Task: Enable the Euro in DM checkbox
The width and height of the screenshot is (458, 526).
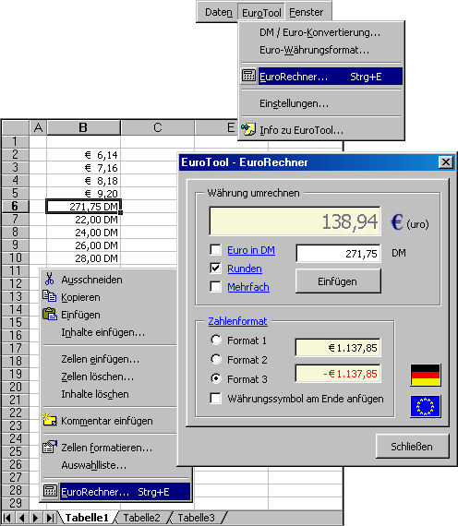Action: (215, 249)
